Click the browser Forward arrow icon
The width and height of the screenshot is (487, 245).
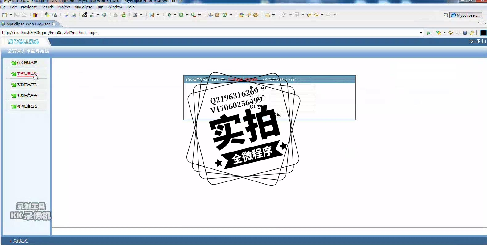(x=458, y=33)
